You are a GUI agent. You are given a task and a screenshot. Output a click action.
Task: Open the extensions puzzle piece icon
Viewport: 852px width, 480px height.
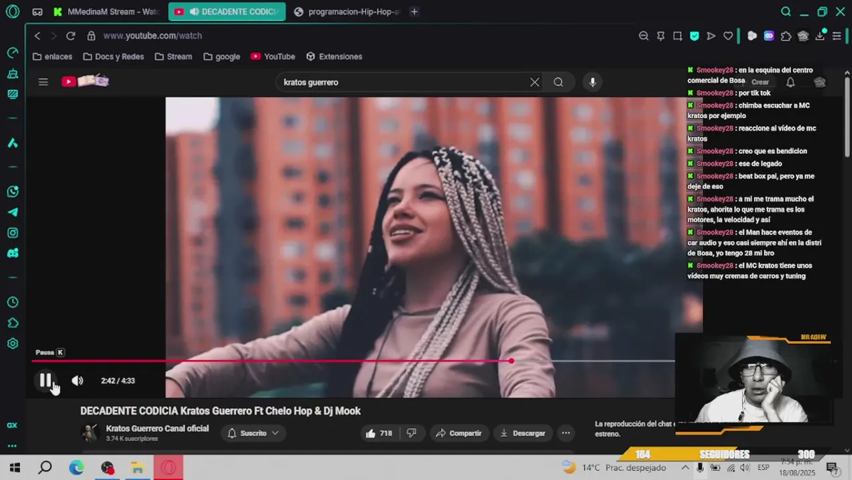pyautogui.click(x=786, y=36)
